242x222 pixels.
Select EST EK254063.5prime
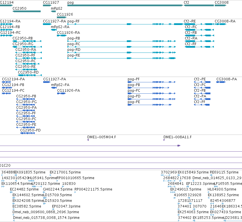click(x=179, y=215)
